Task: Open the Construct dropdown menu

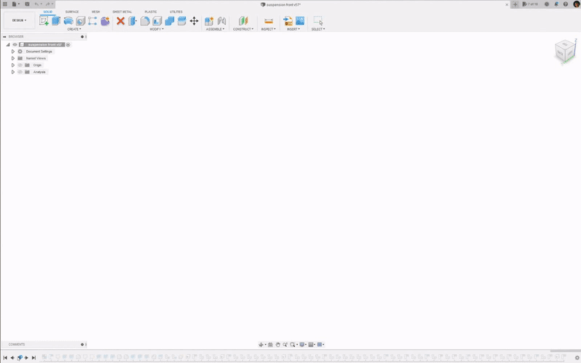Action: (243, 29)
